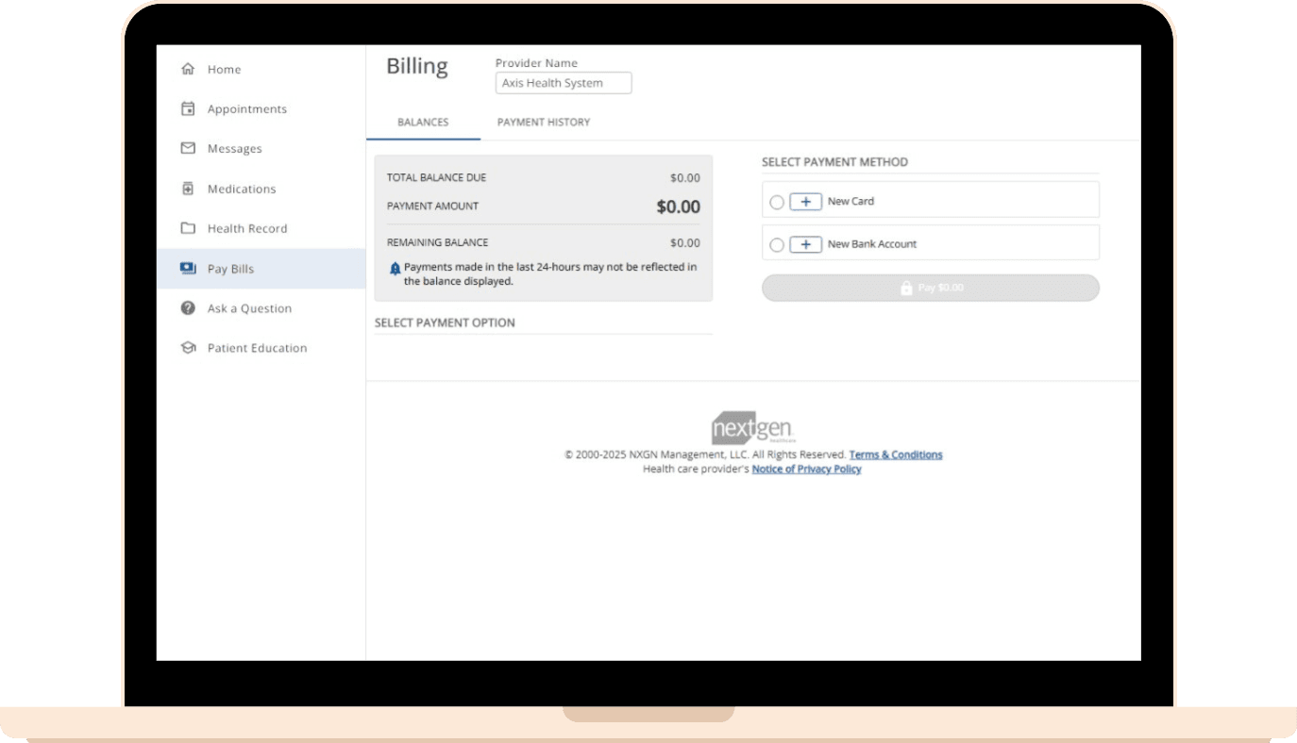Open the Notice of Privacy Policy link

806,469
